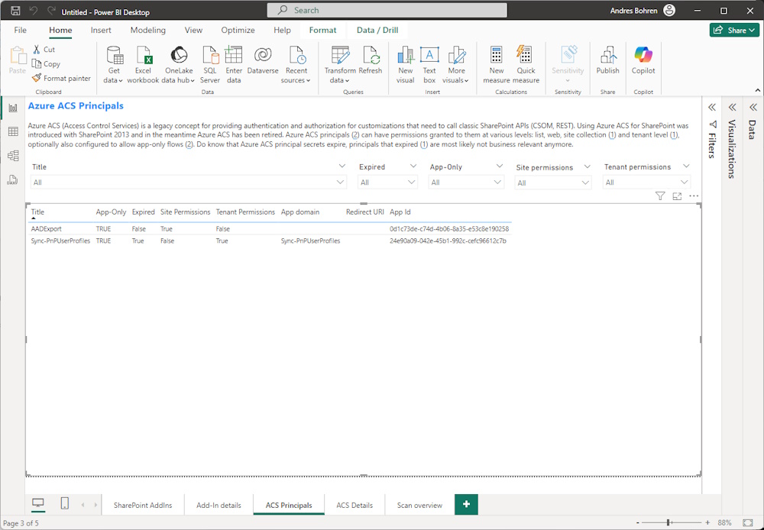This screenshot has height=530, width=764.
Task: Open Recent sources list
Action: pos(296,65)
